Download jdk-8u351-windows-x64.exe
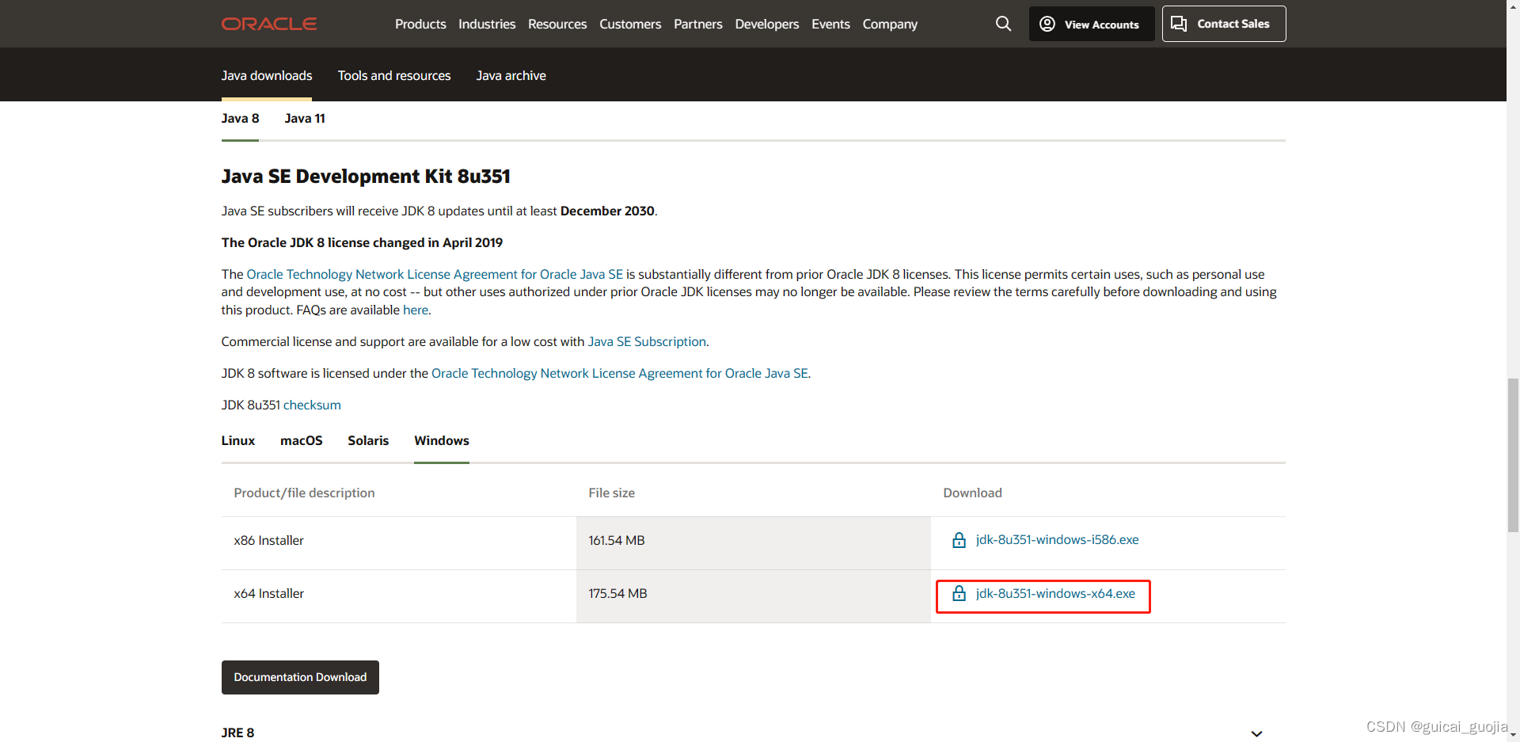 [x=1055, y=593]
